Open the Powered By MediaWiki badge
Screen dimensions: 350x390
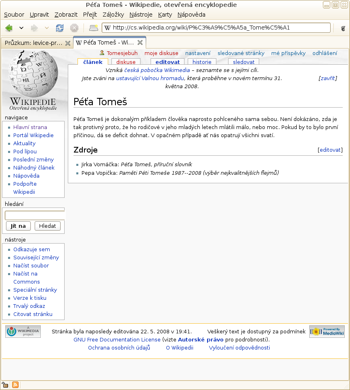coord(327,332)
